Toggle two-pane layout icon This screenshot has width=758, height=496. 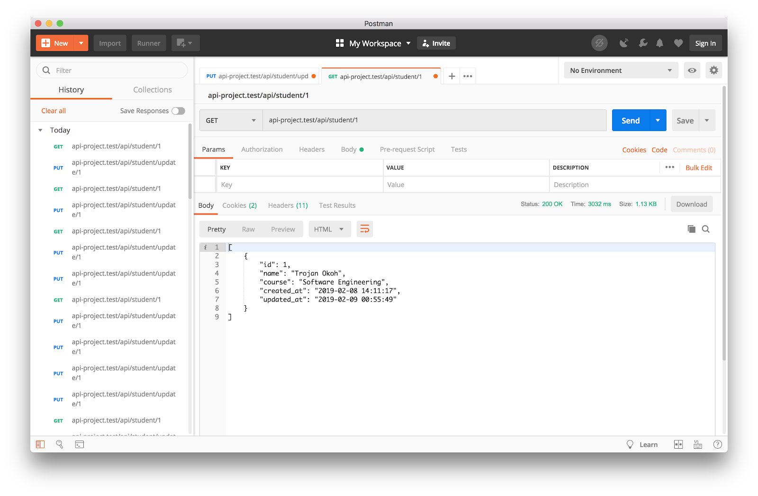[x=678, y=444]
